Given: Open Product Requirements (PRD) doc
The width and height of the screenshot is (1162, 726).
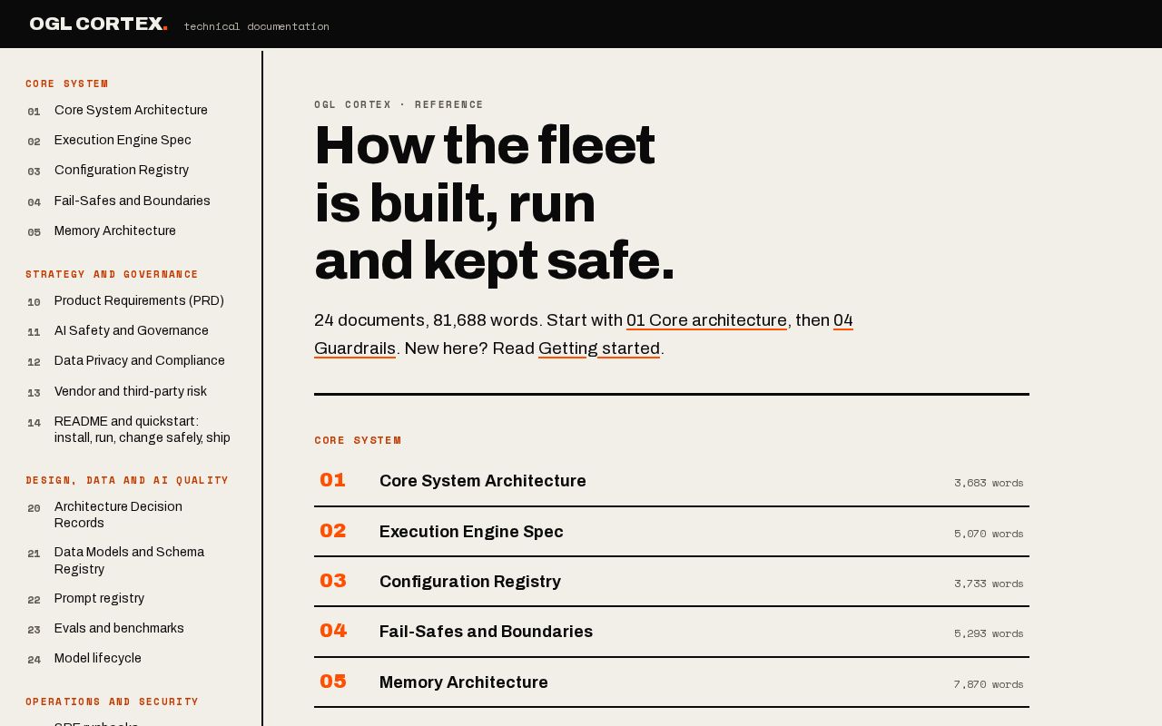Looking at the screenshot, I should tap(129, 301).
